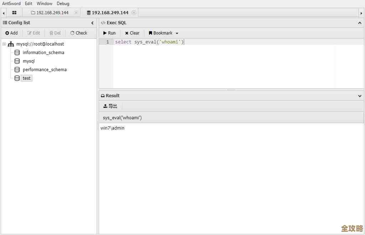Click the connection icon for mysql://root@localhost

[10, 44]
